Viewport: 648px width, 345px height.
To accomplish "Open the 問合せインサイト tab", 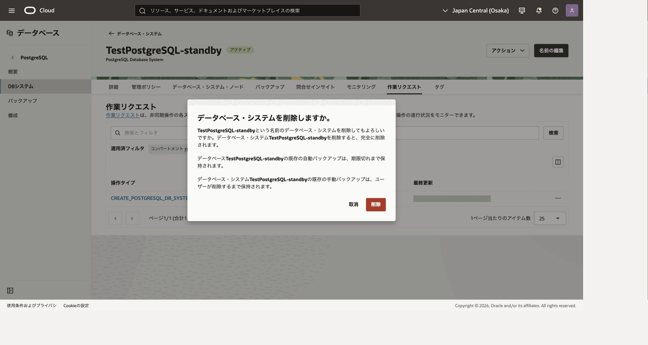I will tap(315, 87).
